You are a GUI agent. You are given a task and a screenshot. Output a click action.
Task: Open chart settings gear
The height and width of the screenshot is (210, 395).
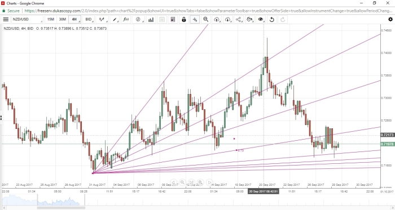tap(390, 19)
